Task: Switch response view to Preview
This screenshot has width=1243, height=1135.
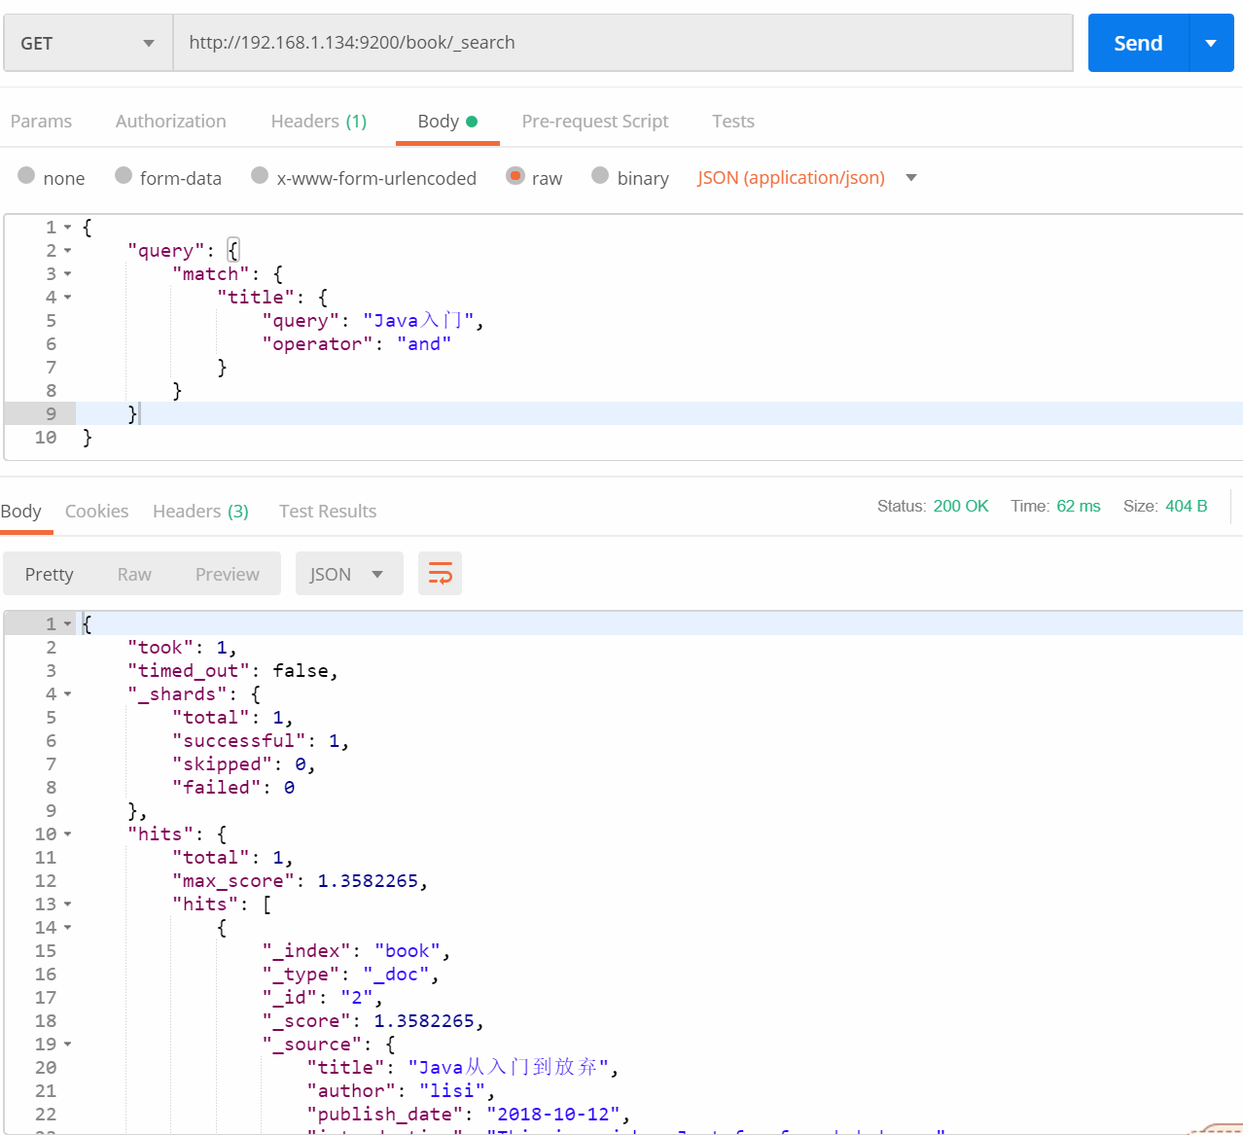Action: pyautogui.click(x=227, y=574)
